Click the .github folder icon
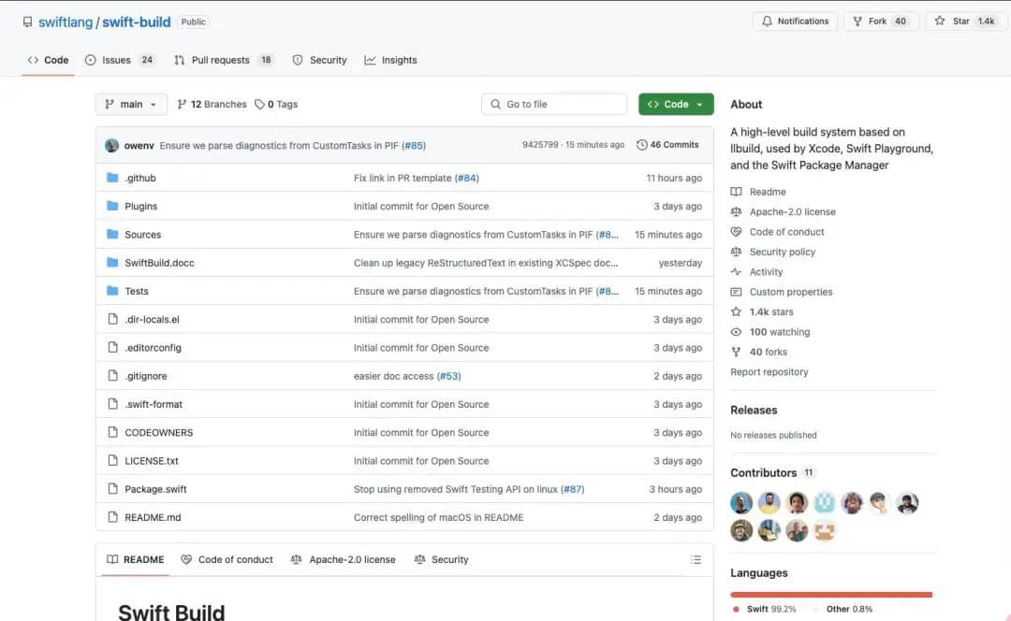This screenshot has width=1011, height=621. pos(112,178)
